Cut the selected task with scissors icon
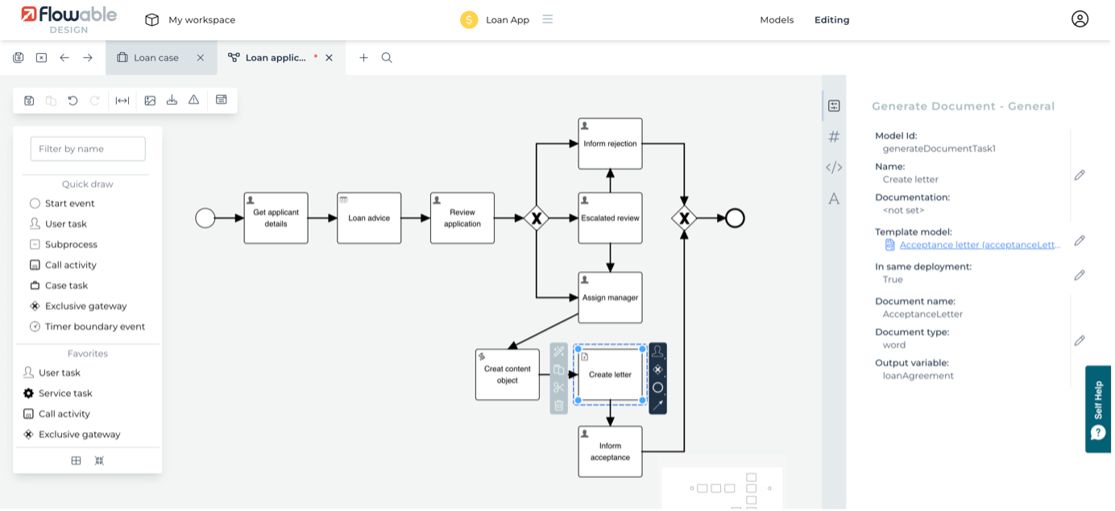The width and height of the screenshot is (1115, 511). (559, 388)
